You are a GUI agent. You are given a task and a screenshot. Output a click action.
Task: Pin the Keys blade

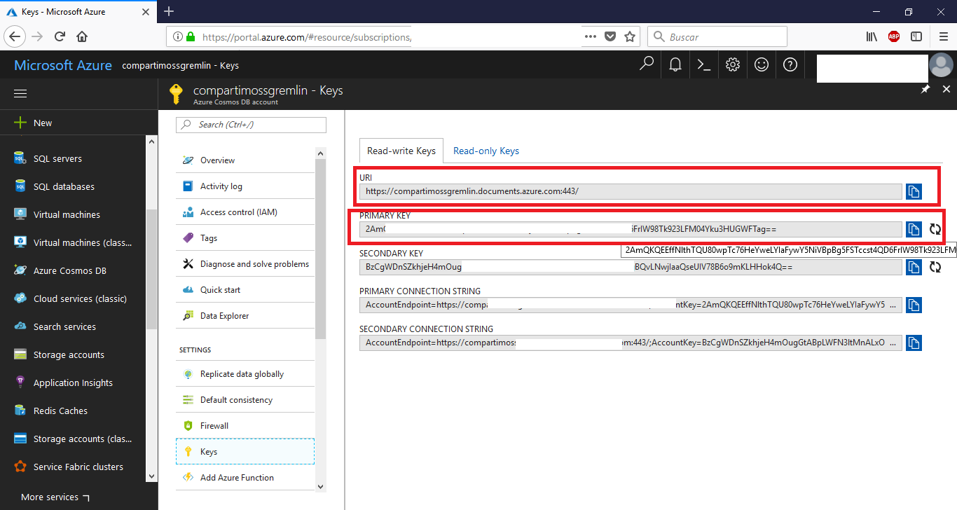coord(925,89)
